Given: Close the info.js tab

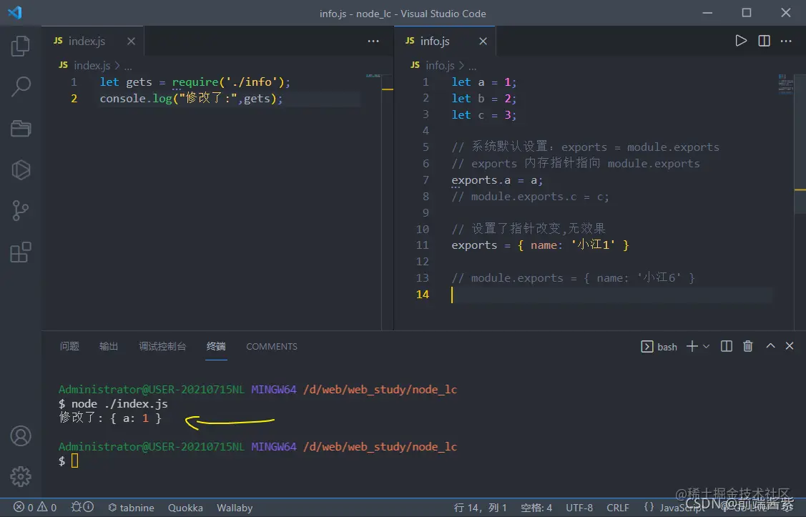Looking at the screenshot, I should pyautogui.click(x=483, y=41).
